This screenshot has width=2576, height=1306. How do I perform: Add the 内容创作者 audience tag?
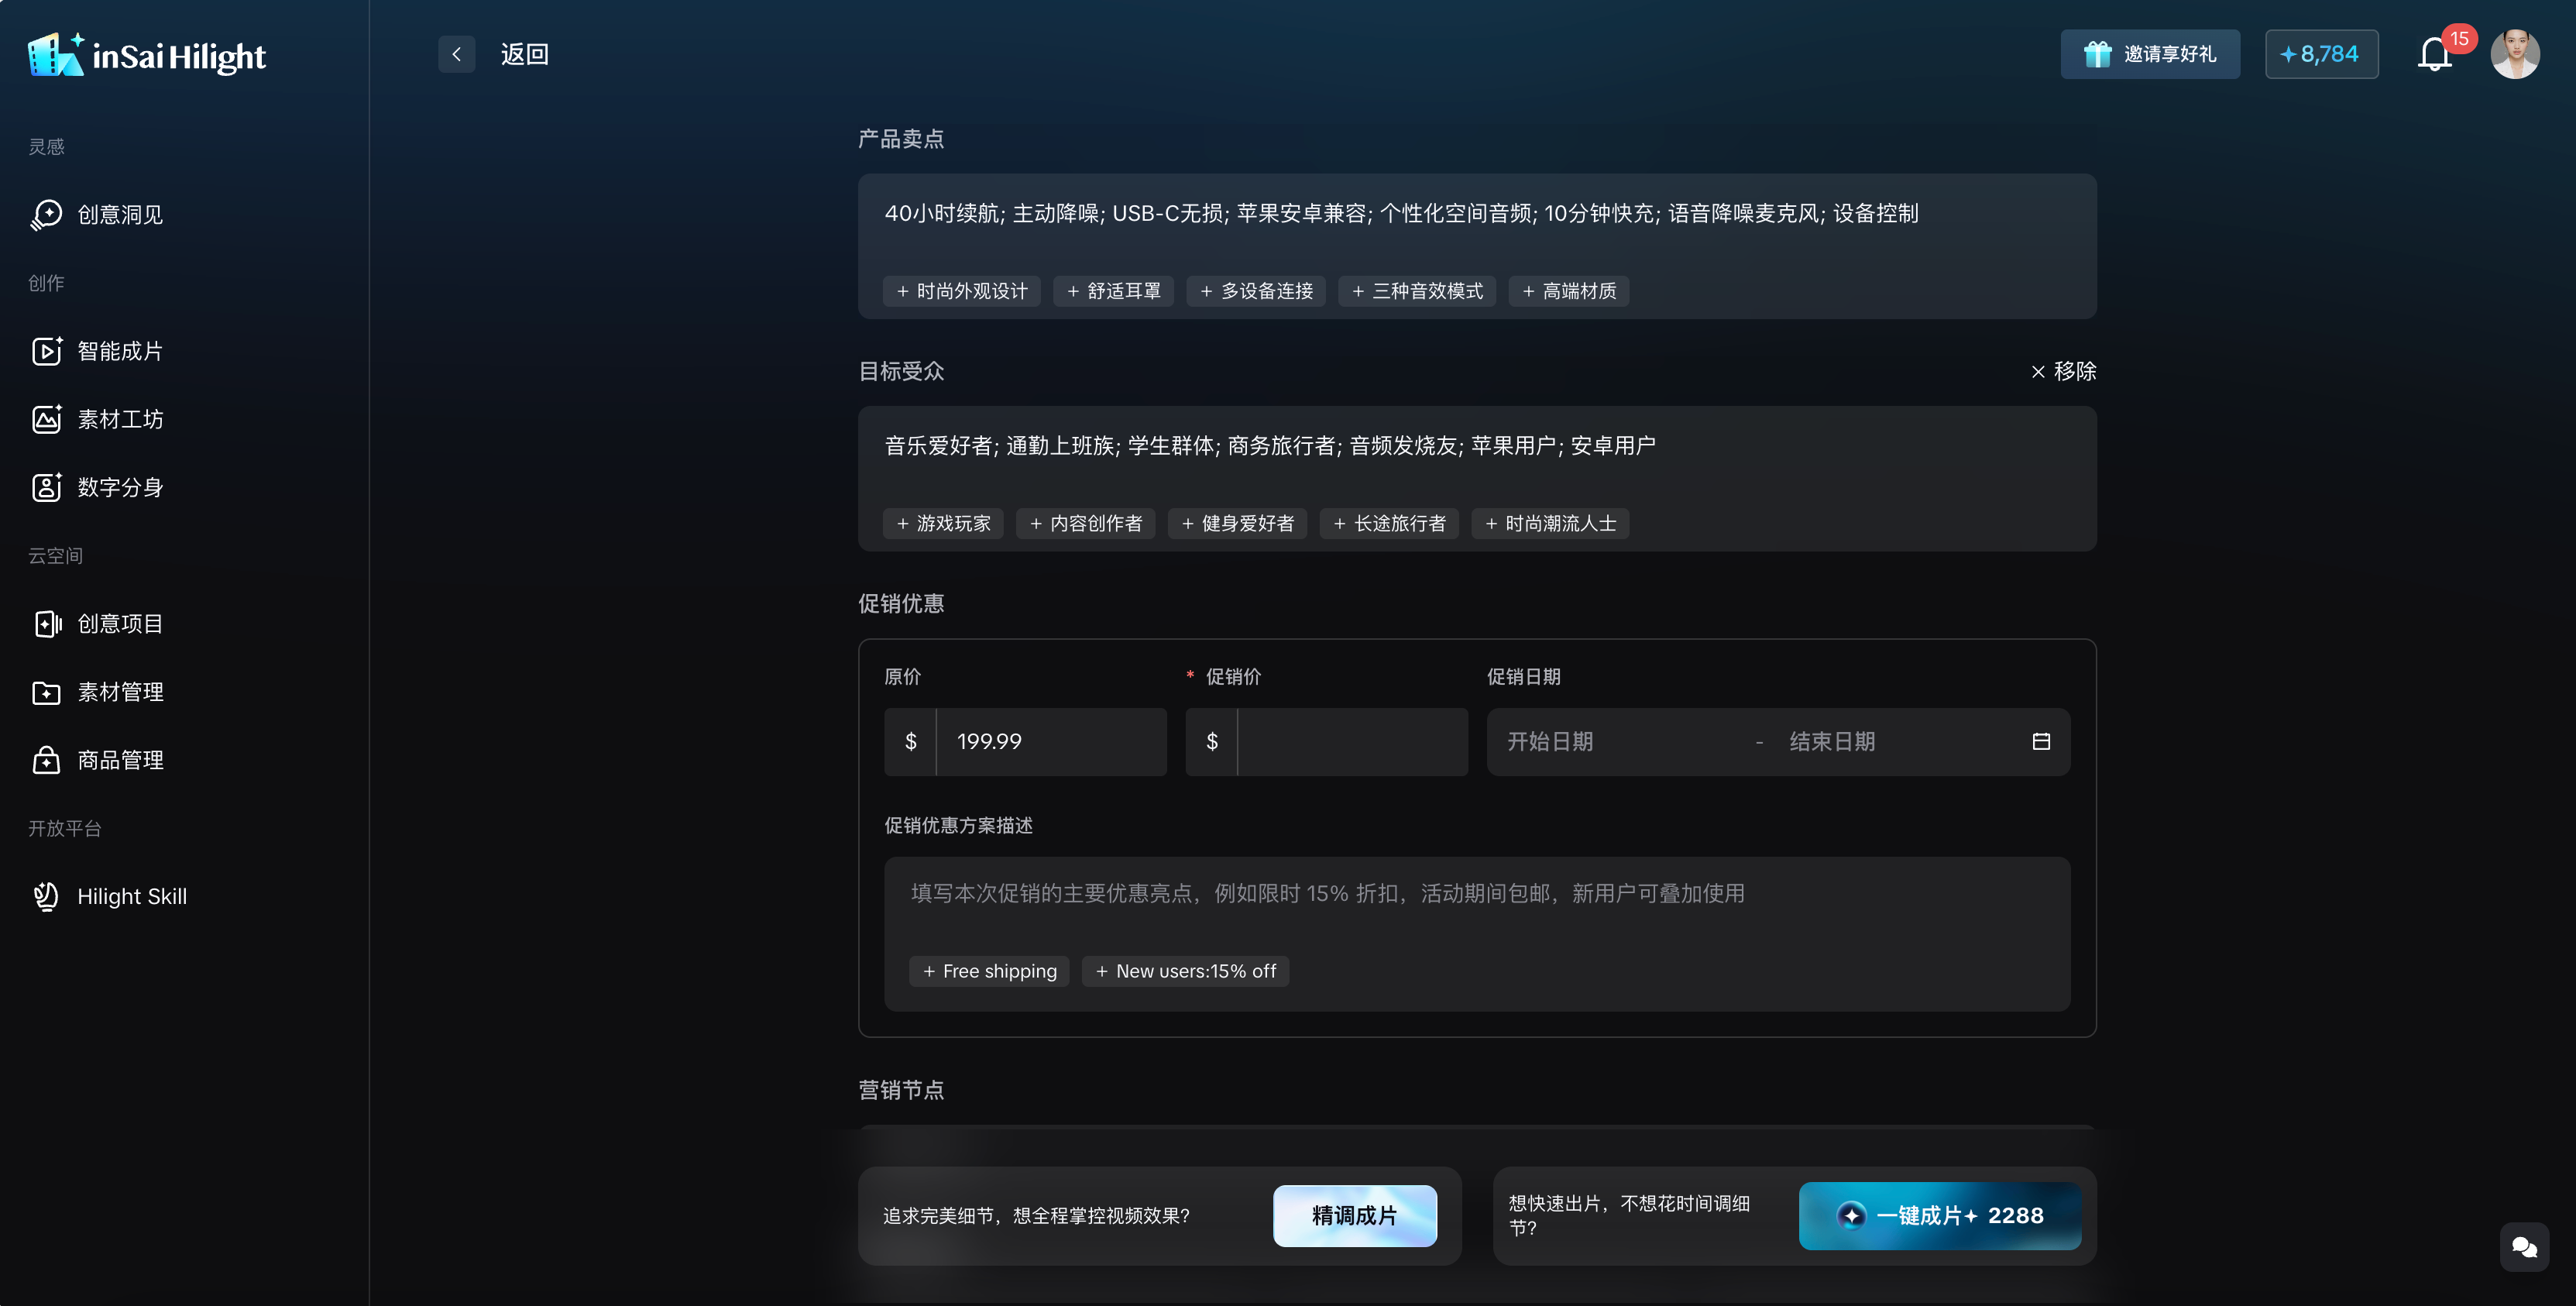(1086, 524)
